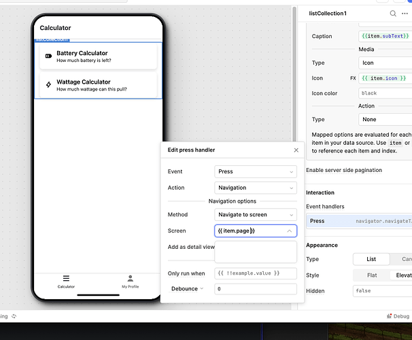Screen dimensions: 412x340
Task: Click the Navigation options heading
Action: 233,201
